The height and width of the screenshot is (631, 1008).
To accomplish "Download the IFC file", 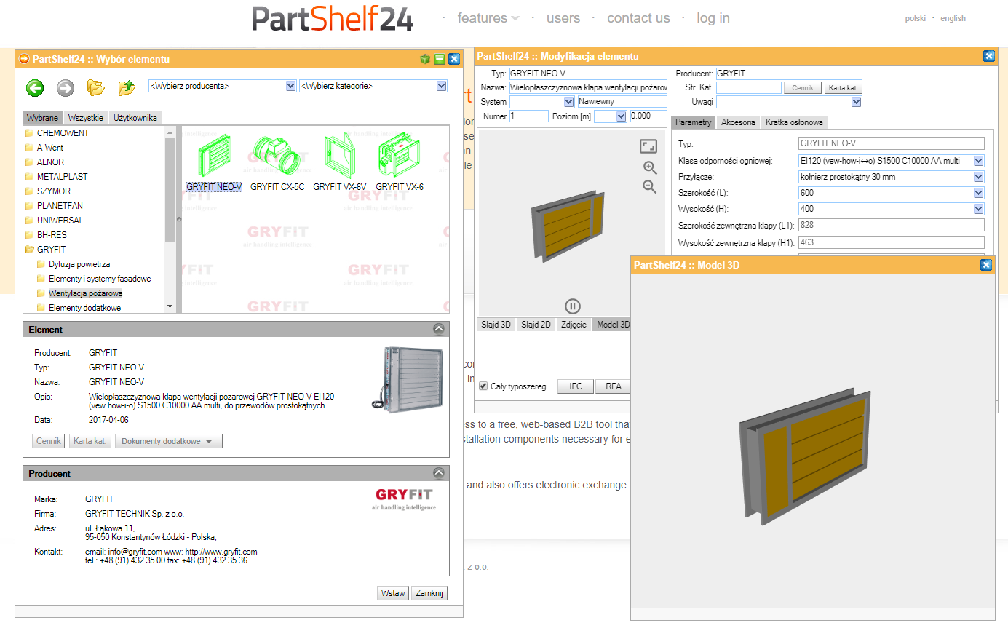I will click(576, 386).
